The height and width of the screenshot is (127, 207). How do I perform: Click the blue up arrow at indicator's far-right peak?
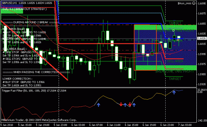174,92
